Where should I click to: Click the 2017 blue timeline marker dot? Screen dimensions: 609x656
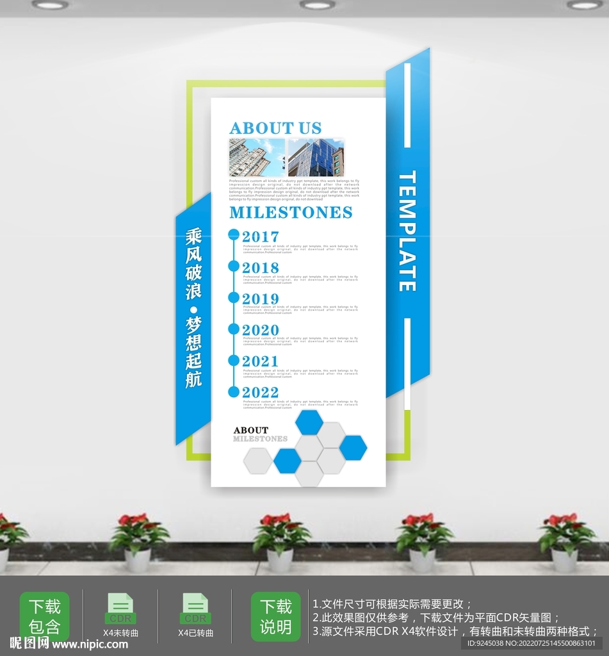tap(233, 236)
